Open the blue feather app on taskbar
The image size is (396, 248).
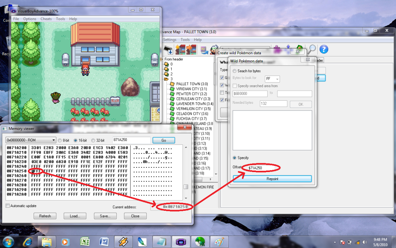142,242
